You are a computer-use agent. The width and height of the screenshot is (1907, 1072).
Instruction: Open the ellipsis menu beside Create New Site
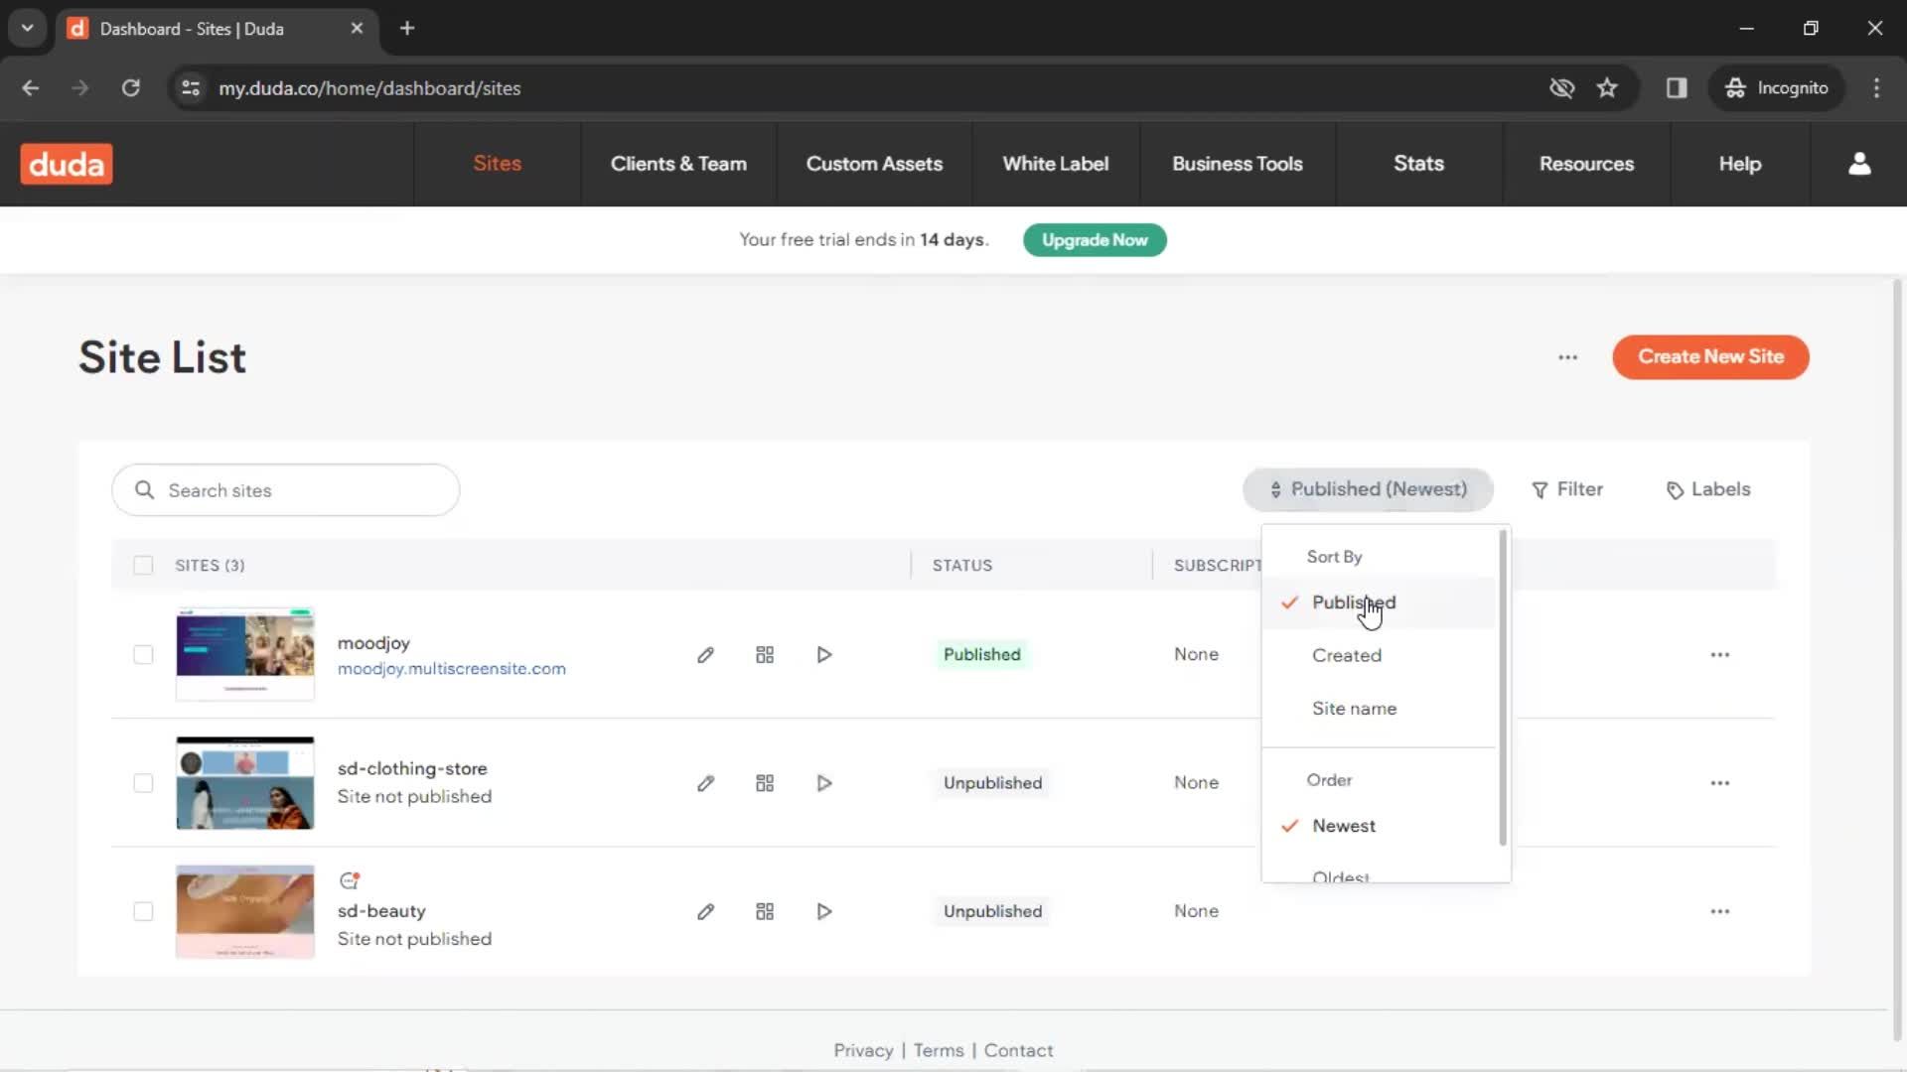(x=1567, y=357)
